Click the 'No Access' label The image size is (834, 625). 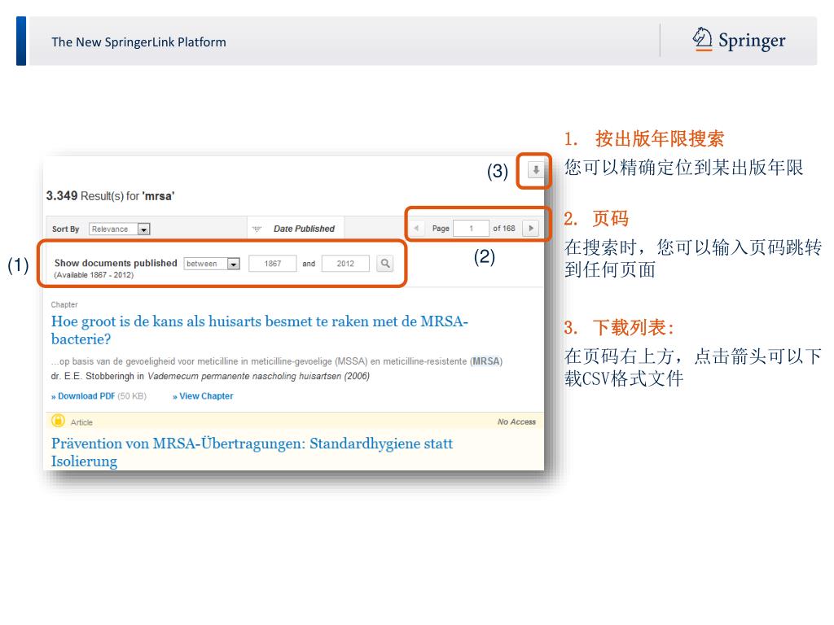pos(516,422)
